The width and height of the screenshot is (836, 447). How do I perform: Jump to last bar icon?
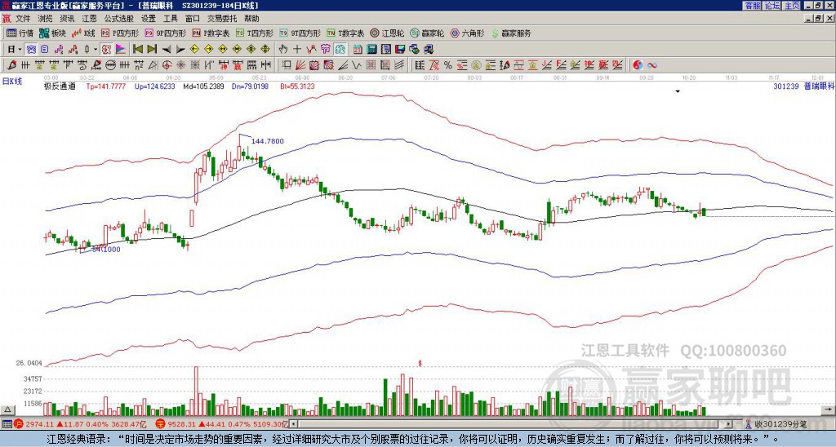[x=152, y=49]
